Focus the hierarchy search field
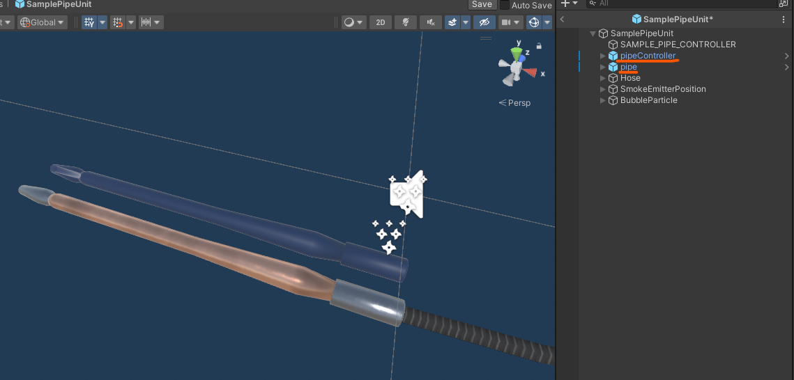 click(683, 3)
